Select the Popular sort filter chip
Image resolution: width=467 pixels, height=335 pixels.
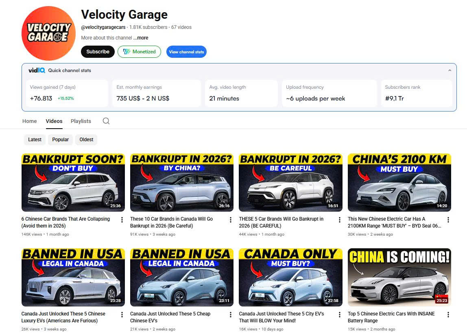point(61,140)
